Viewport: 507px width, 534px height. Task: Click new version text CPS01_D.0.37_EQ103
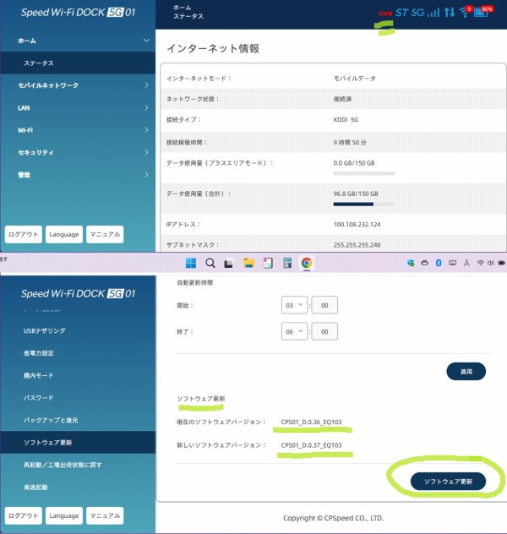(311, 444)
